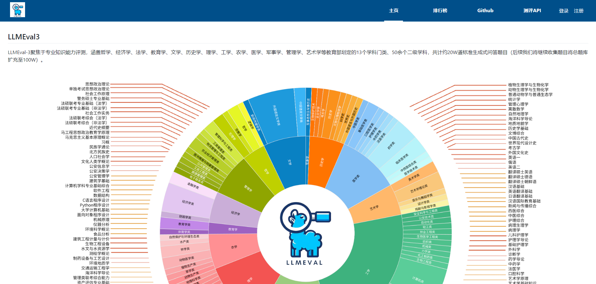Click the 体育学类 outer segment

(x=184, y=232)
